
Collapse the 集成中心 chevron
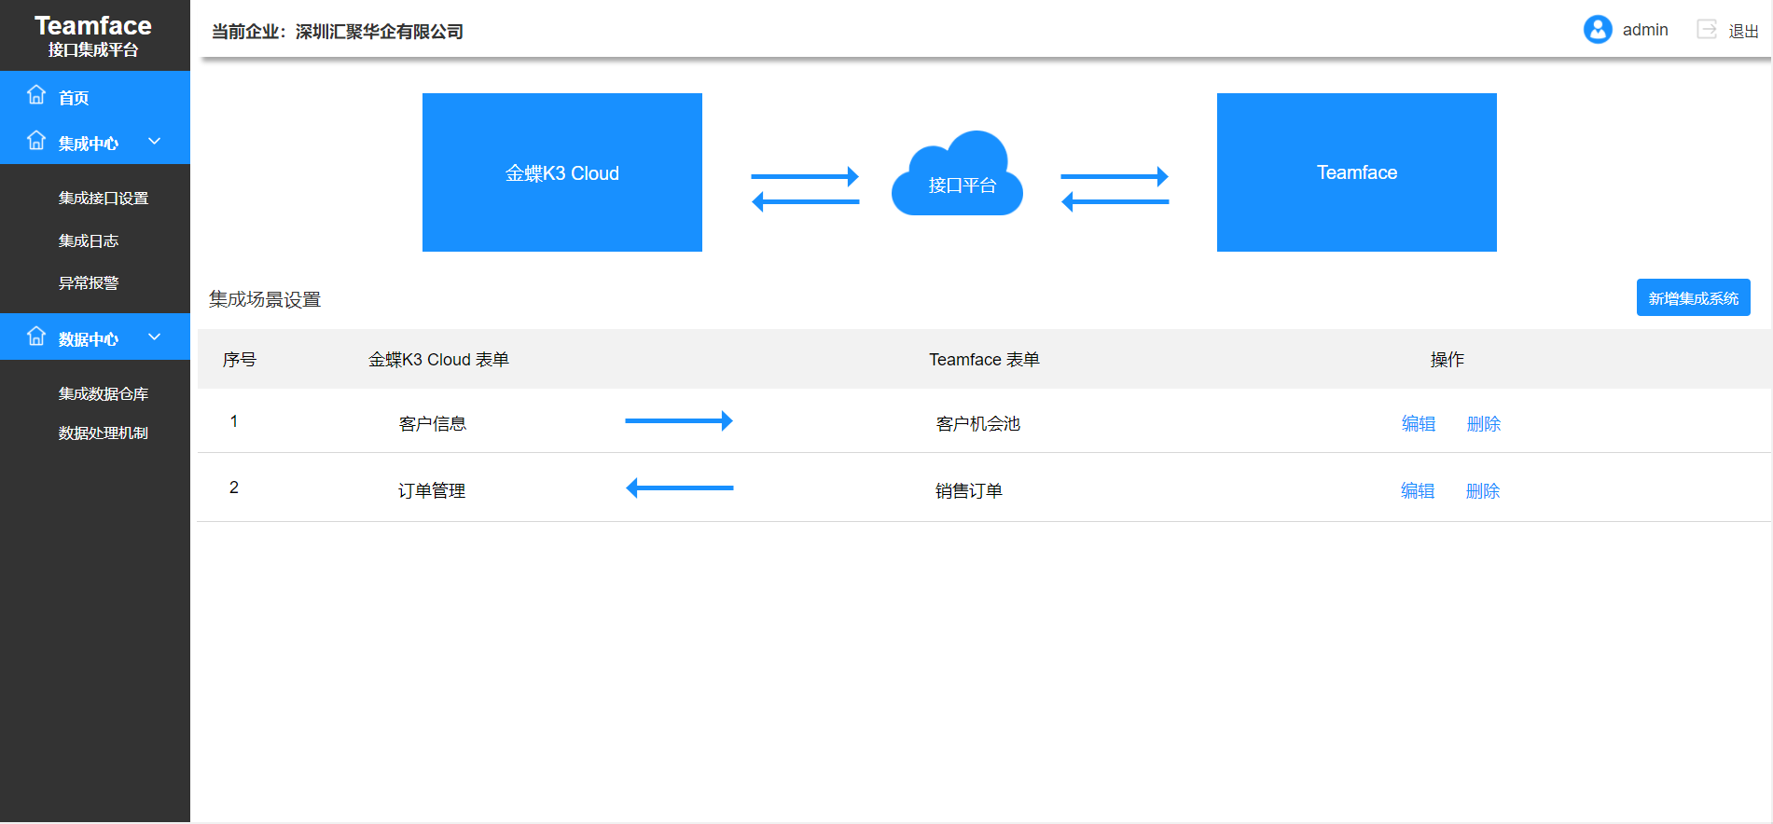tap(155, 142)
